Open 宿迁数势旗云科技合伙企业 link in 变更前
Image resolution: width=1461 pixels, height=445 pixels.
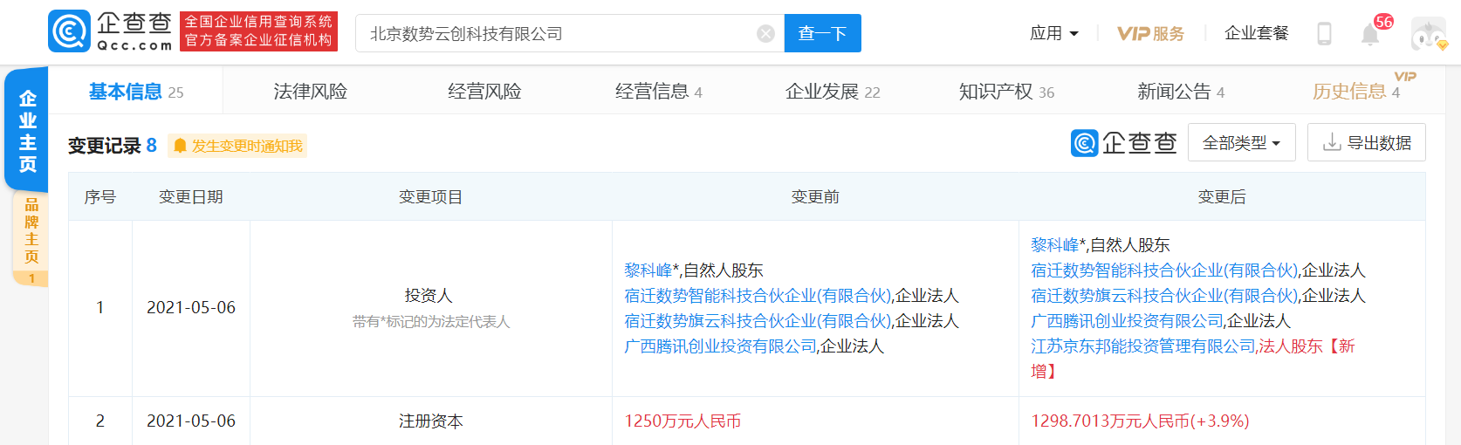pyautogui.click(x=758, y=321)
